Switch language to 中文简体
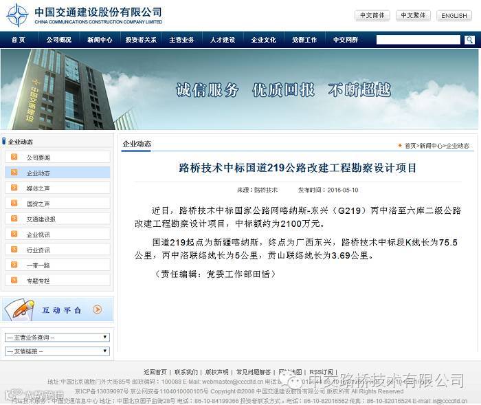 372,15
